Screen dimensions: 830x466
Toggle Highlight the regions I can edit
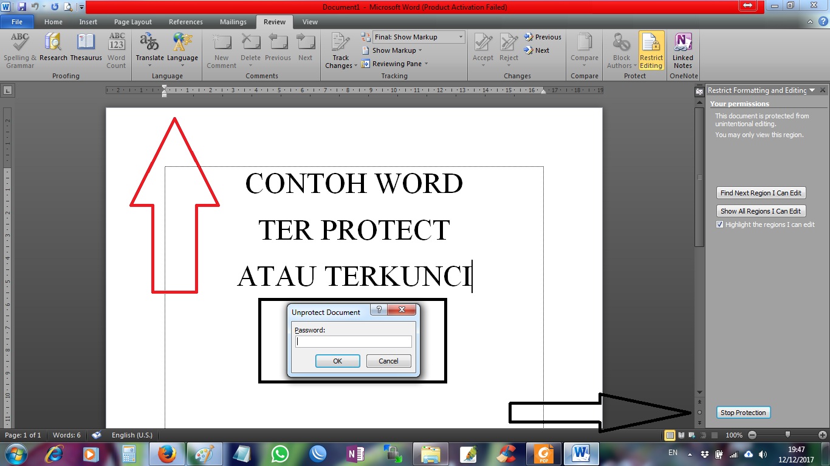click(719, 224)
